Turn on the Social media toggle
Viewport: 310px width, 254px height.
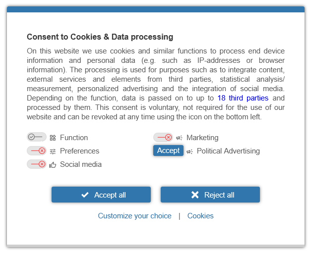point(36,164)
